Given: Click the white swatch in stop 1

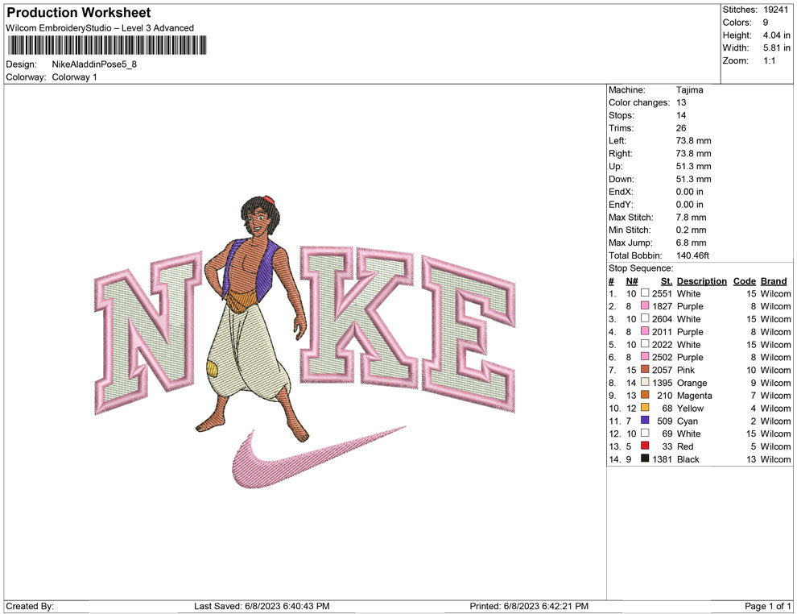Looking at the screenshot, I should pos(645,293).
